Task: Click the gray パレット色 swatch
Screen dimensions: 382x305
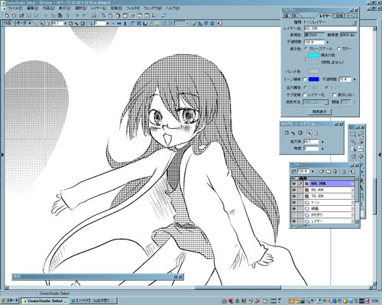Action: tap(313, 71)
